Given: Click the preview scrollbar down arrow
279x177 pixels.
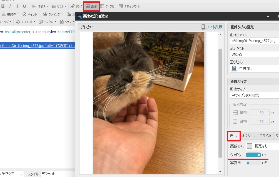Looking at the screenshot, I should (x=220, y=172).
